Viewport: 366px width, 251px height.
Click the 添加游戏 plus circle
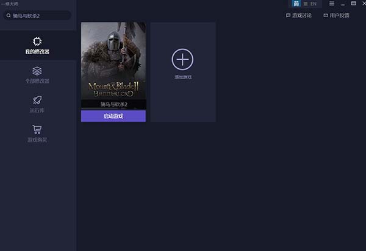click(182, 60)
